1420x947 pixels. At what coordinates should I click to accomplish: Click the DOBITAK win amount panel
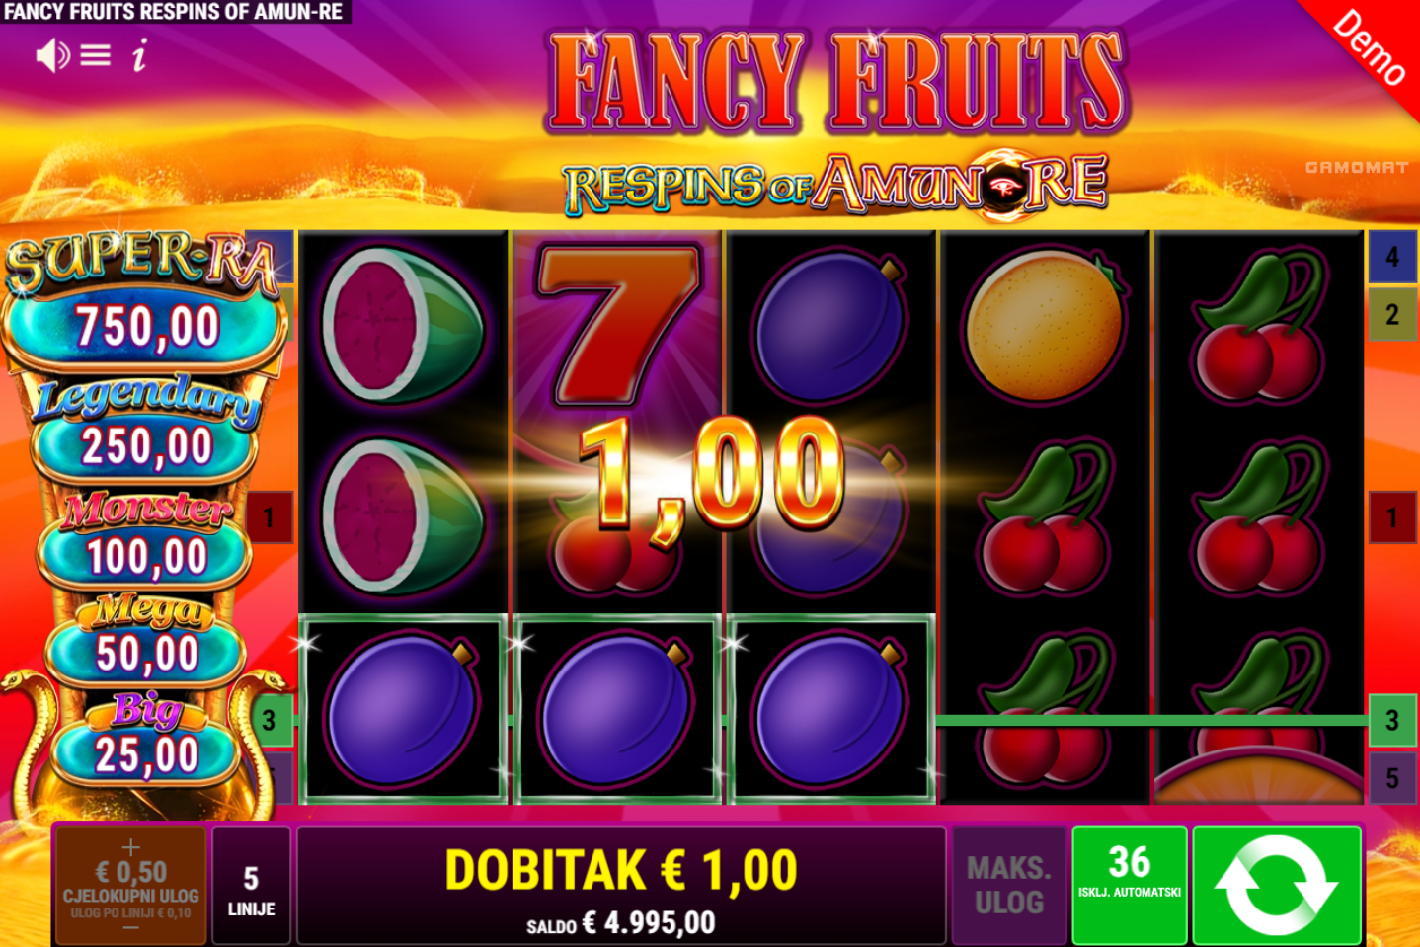620,886
